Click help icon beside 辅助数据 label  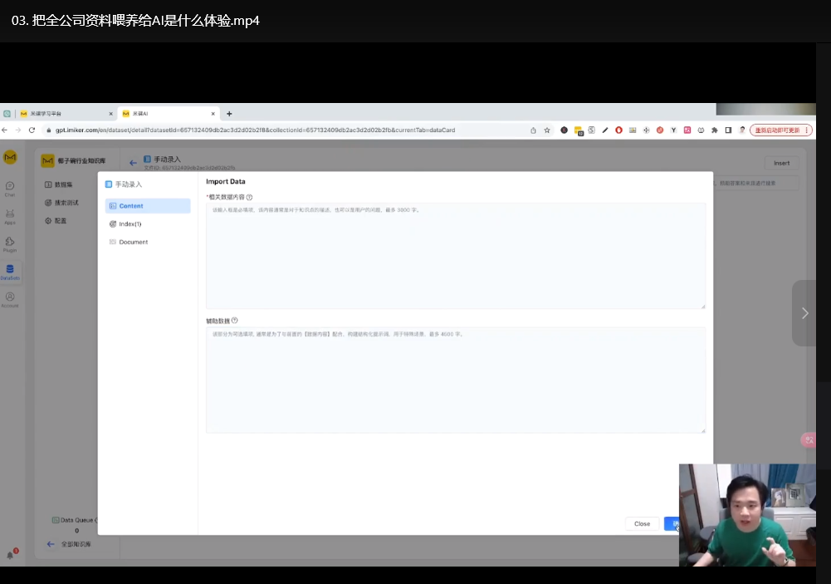234,321
